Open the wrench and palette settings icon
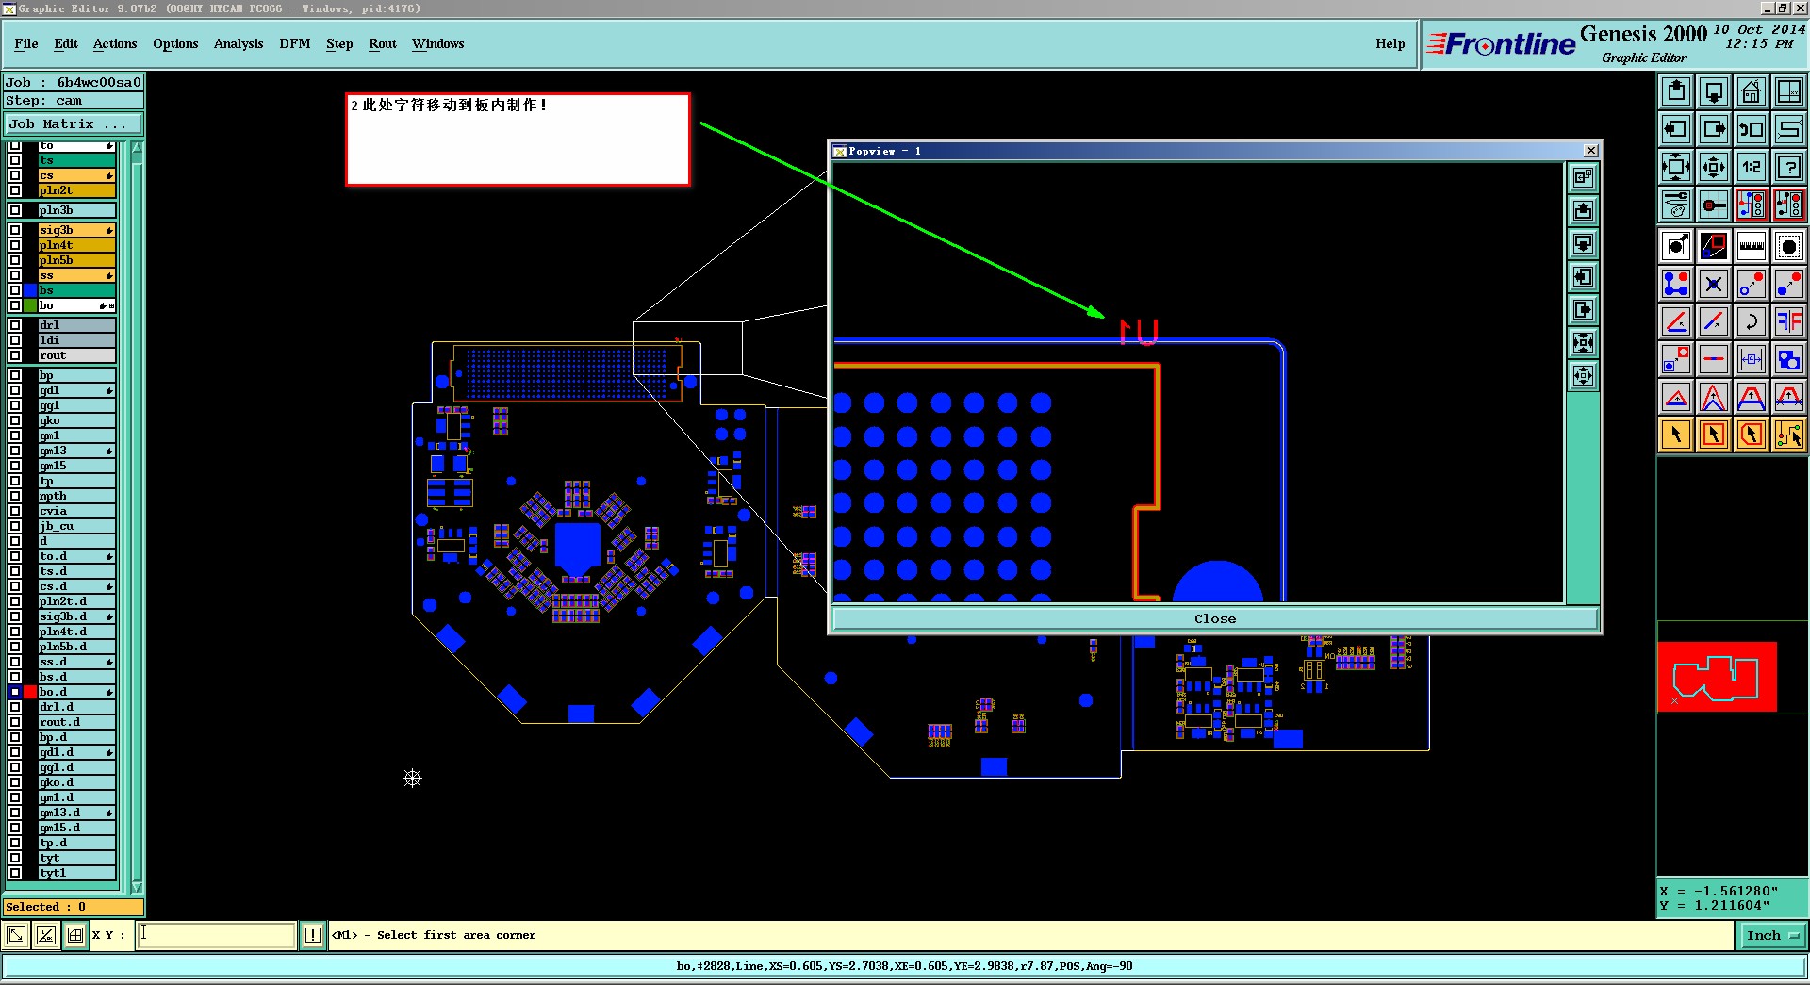The image size is (1810, 985). [1676, 205]
